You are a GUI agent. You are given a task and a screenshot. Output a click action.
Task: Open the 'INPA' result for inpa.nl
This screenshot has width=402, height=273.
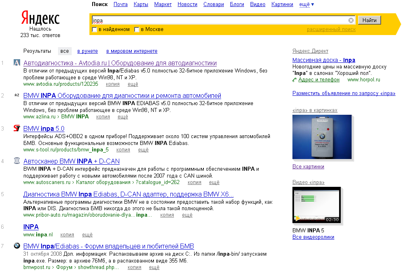(x=31, y=227)
